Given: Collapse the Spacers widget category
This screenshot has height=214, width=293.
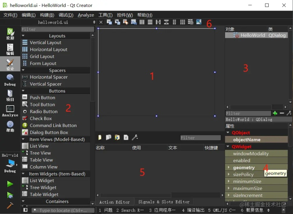Looking at the screenshot, I should 23,70.
